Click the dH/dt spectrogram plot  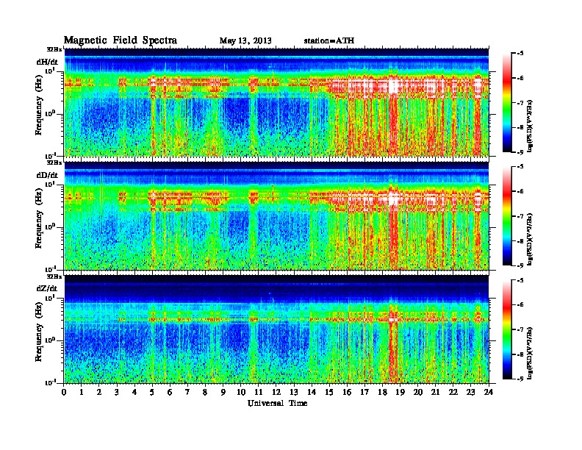coord(276,102)
